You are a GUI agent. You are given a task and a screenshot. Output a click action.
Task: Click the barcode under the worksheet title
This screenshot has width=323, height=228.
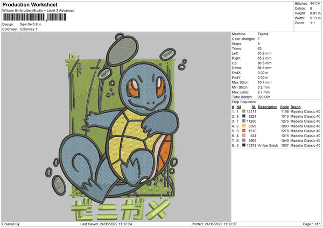tap(34, 17)
